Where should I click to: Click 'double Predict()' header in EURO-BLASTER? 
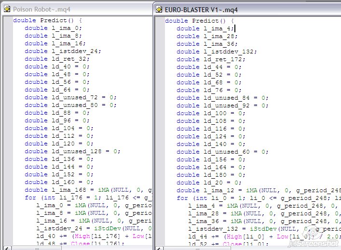pyautogui.click(x=195, y=21)
